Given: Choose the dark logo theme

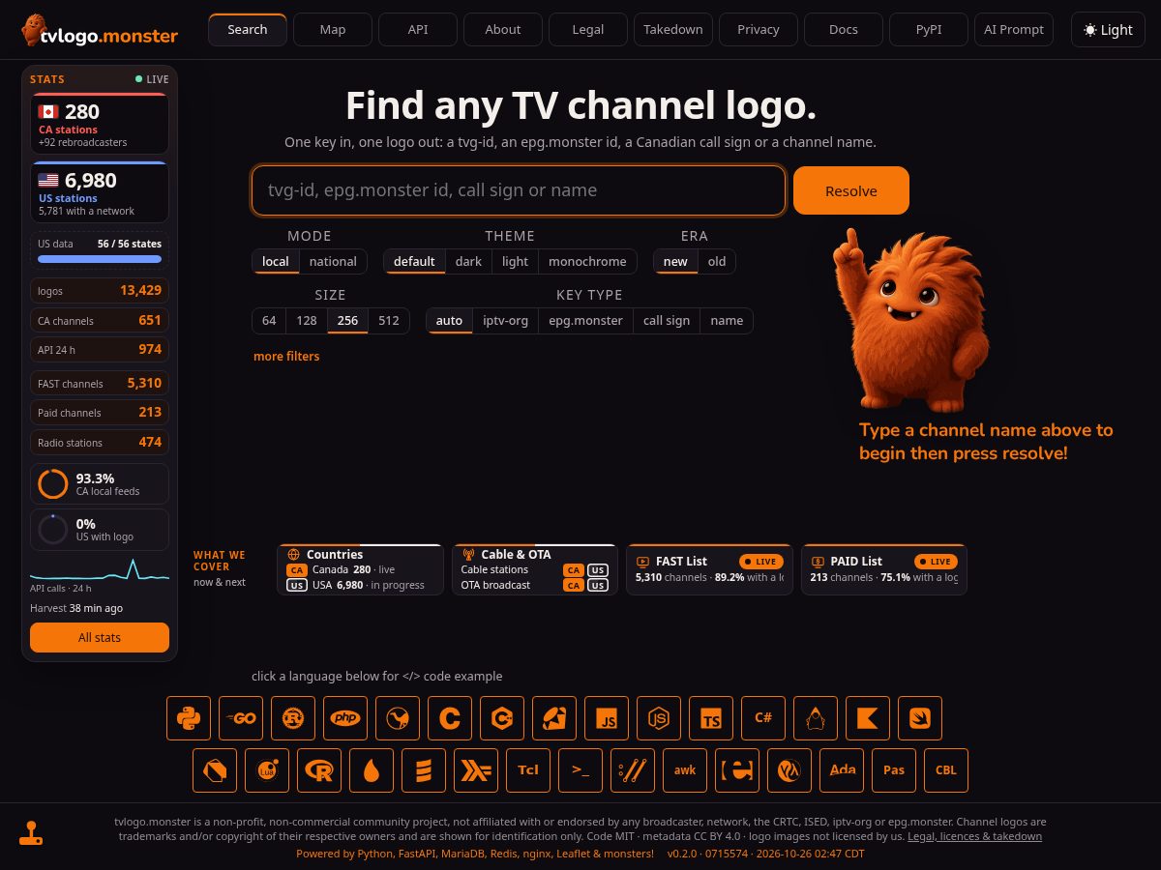Looking at the screenshot, I should pos(468,261).
